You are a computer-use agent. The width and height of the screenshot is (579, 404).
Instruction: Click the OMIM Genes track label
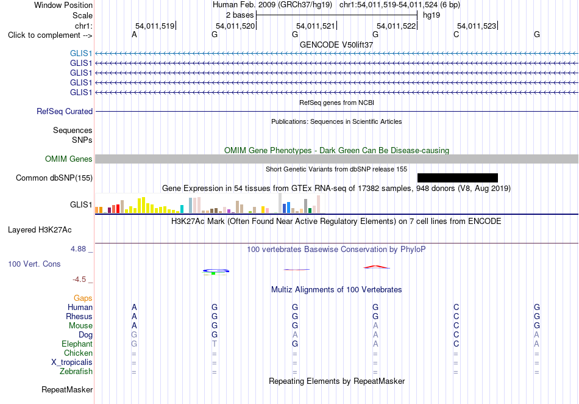coord(69,159)
